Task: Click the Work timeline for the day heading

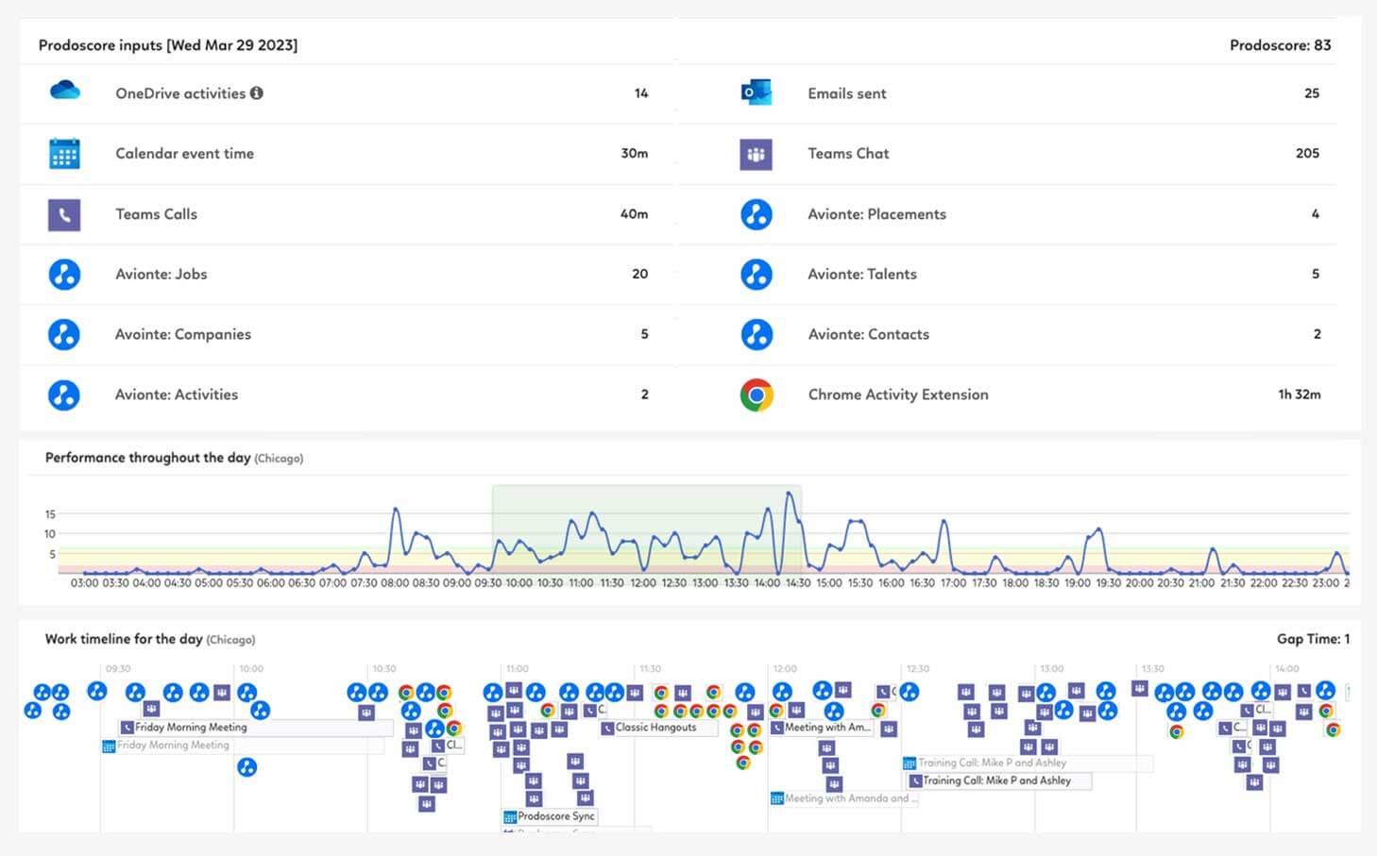Action: [124, 639]
